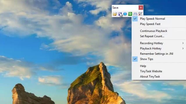186x104 pixels.
Task: Click the Save floppy disk icon
Action: 120,14
